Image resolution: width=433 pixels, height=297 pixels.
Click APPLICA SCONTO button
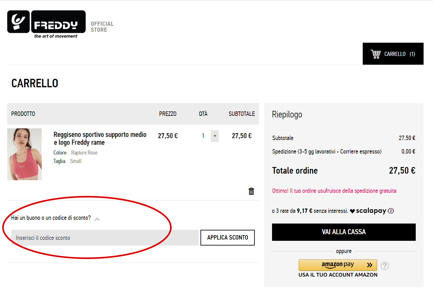(x=227, y=238)
